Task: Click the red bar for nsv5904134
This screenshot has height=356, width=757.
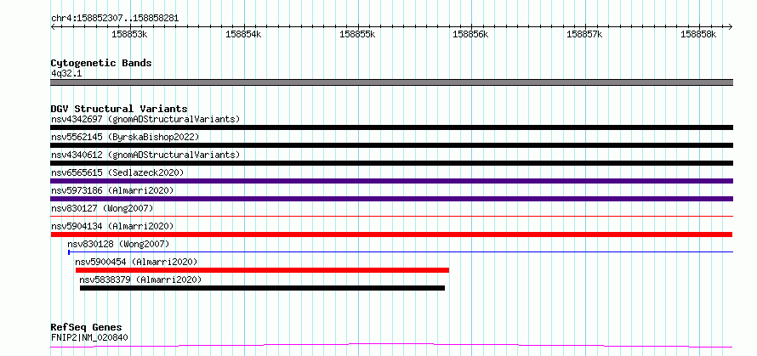Action: point(391,235)
